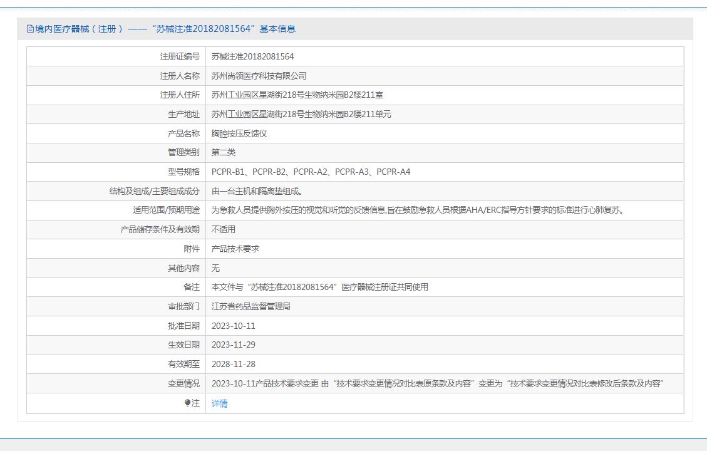
Task: Open the 详情 link in the 注 row
Action: [220, 403]
